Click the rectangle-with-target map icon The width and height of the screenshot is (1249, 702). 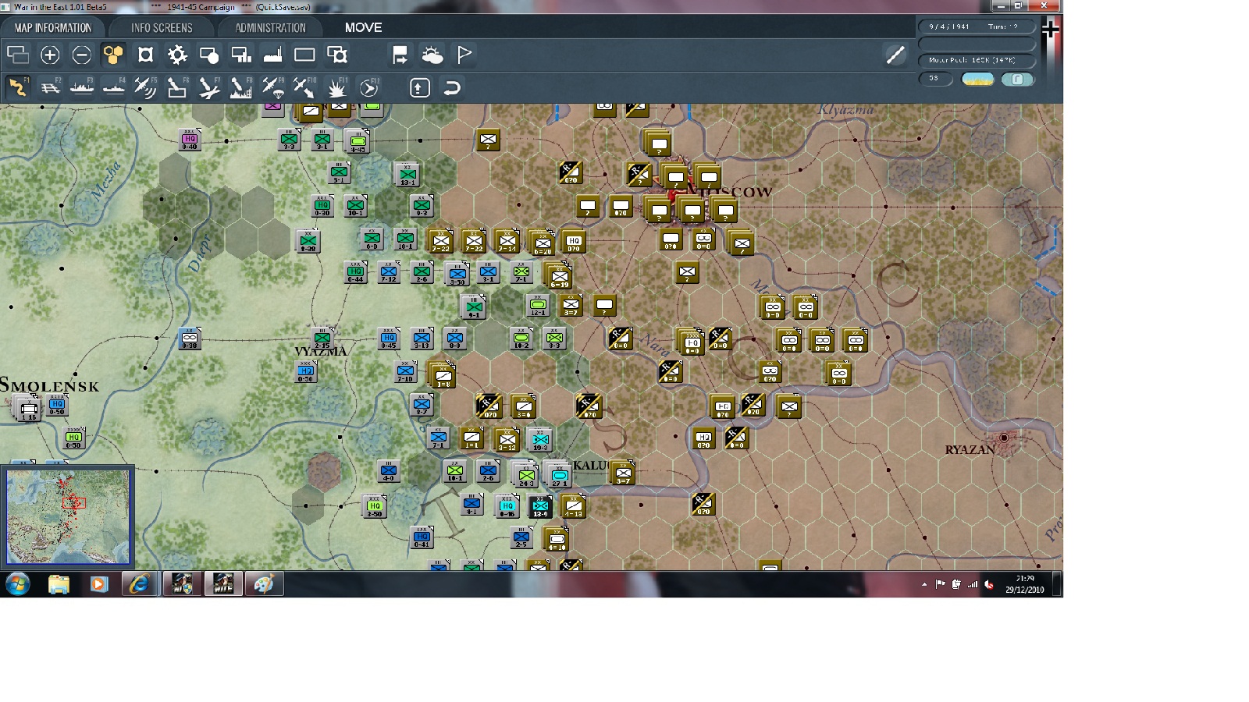(337, 55)
